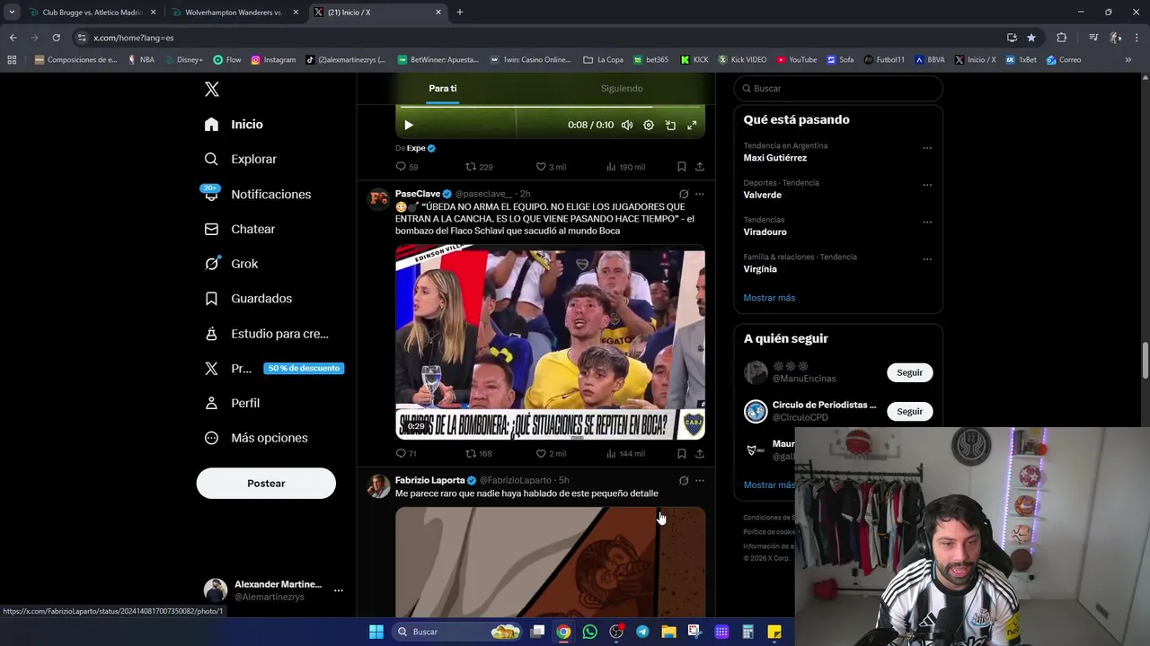This screenshot has height=646, width=1150.
Task: Open Notificaciones in the sidebar
Action: point(257,194)
